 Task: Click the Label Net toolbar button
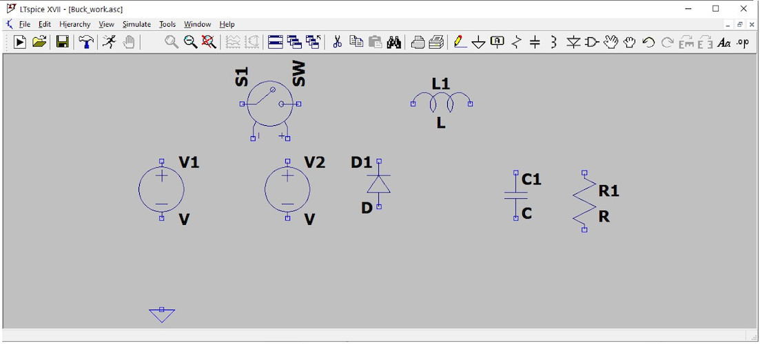tap(497, 43)
